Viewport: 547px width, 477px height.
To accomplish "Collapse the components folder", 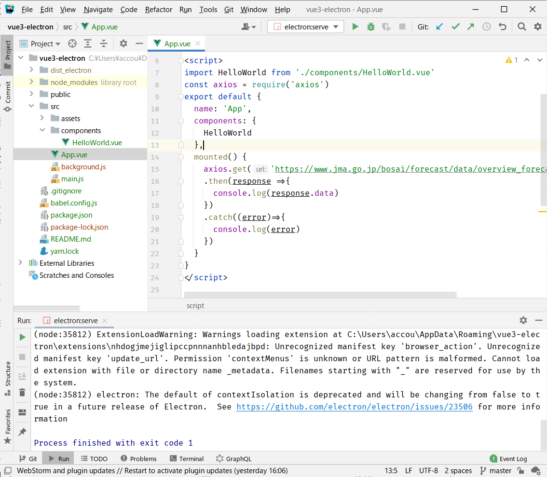I will pyautogui.click(x=42, y=131).
